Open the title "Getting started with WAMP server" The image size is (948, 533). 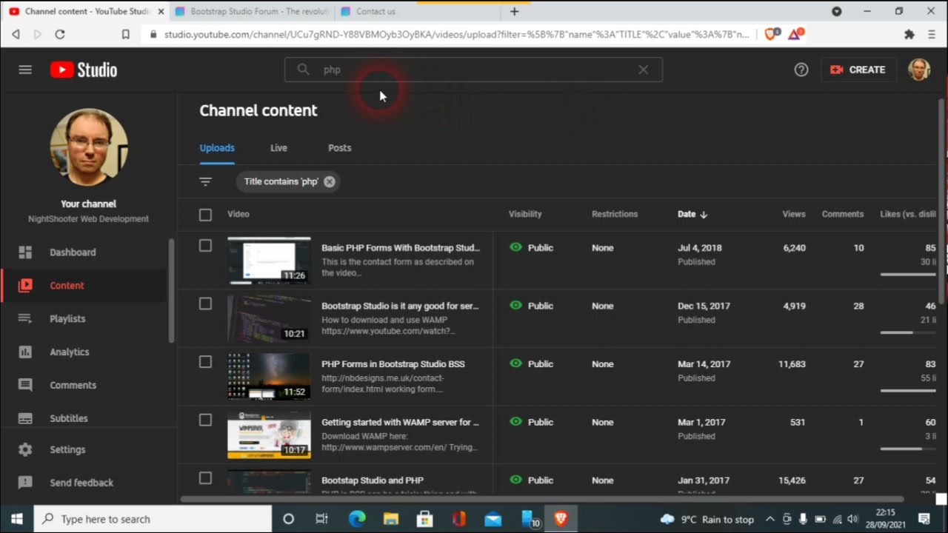[400, 422]
